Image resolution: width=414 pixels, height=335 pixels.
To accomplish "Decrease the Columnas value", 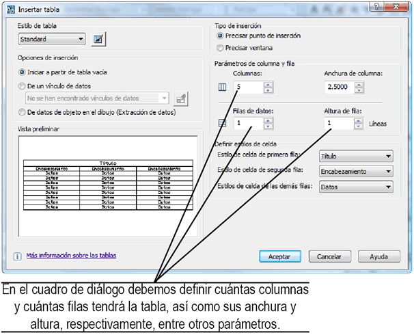I will (x=268, y=91).
